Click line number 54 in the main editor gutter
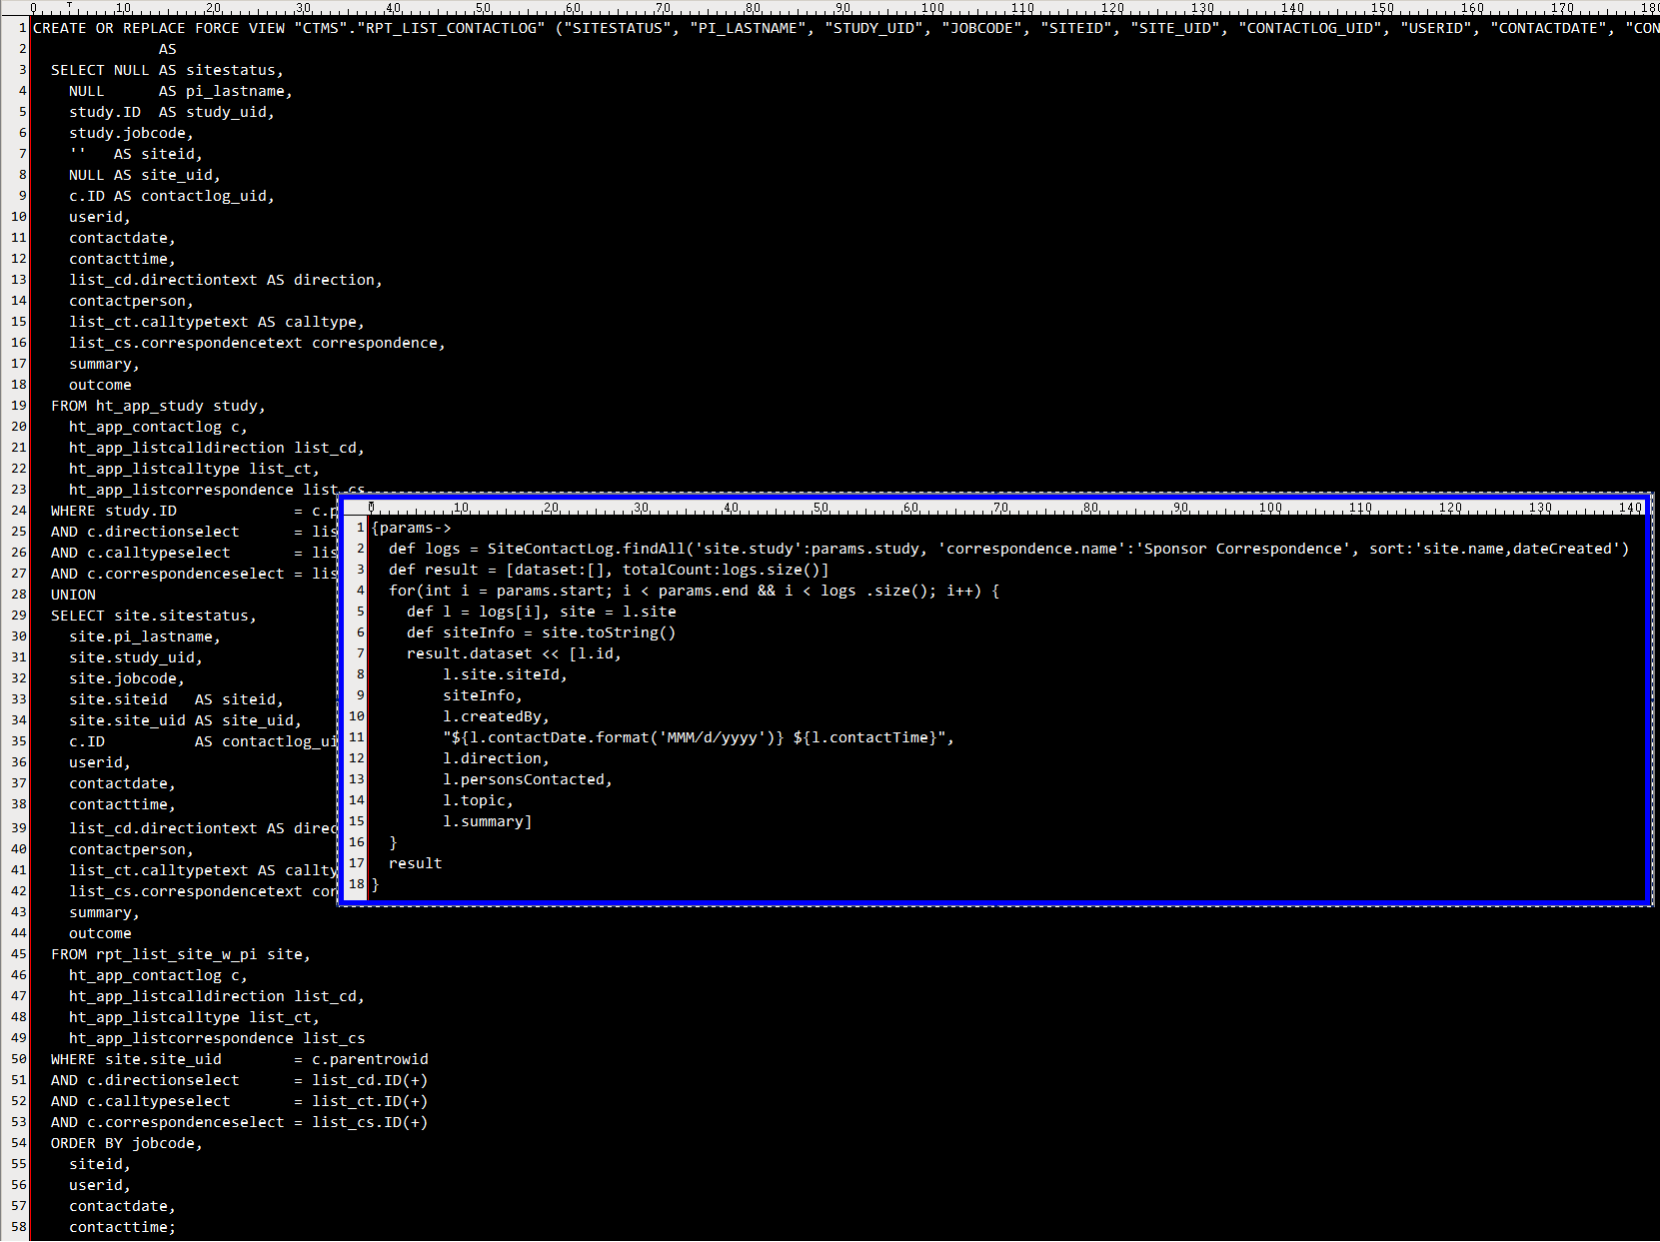 click(x=19, y=1143)
